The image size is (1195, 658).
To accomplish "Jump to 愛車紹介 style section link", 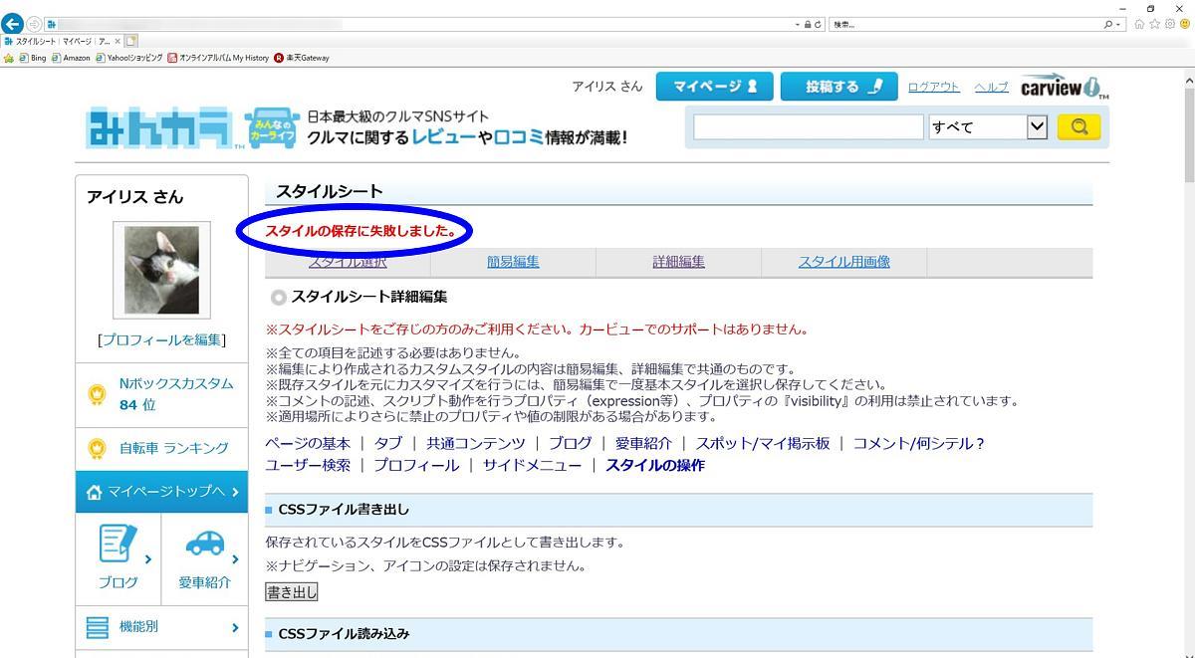I will point(643,444).
